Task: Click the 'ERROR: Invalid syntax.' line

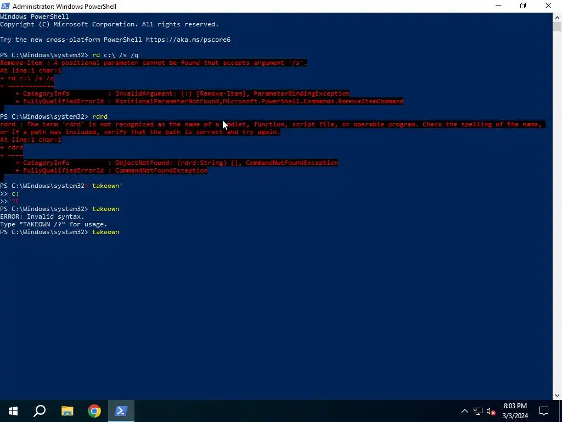Action: click(x=42, y=216)
